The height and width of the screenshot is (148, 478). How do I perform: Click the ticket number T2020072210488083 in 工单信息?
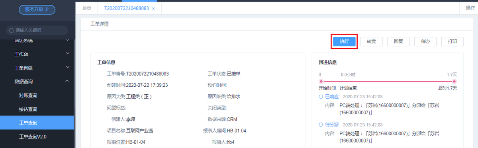(147, 74)
